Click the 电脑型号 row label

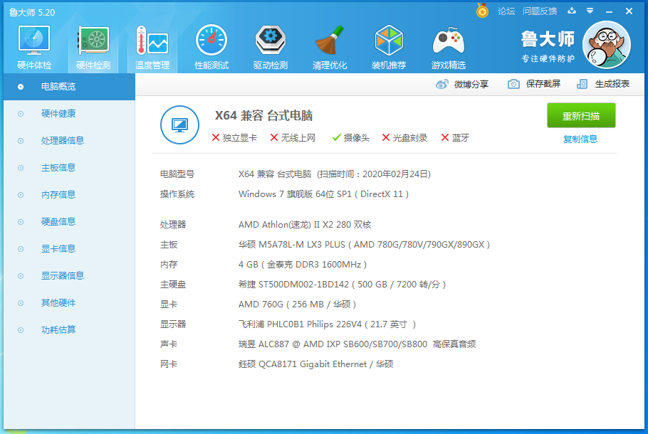pyautogui.click(x=177, y=174)
